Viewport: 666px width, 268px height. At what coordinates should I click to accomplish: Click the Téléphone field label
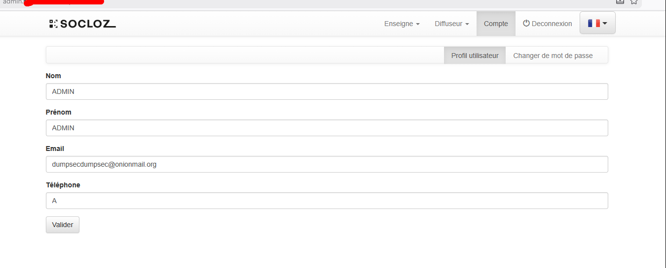pyautogui.click(x=63, y=185)
